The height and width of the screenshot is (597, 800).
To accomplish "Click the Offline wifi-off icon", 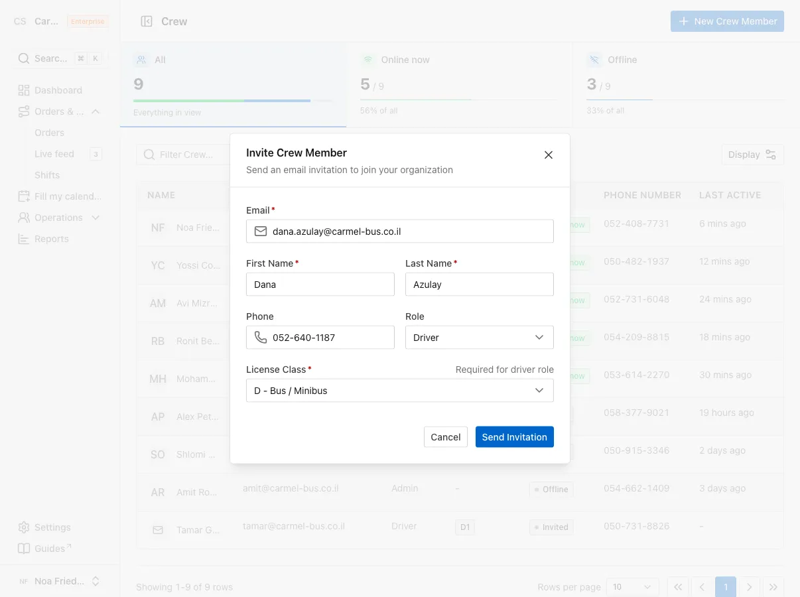I will [x=594, y=60].
